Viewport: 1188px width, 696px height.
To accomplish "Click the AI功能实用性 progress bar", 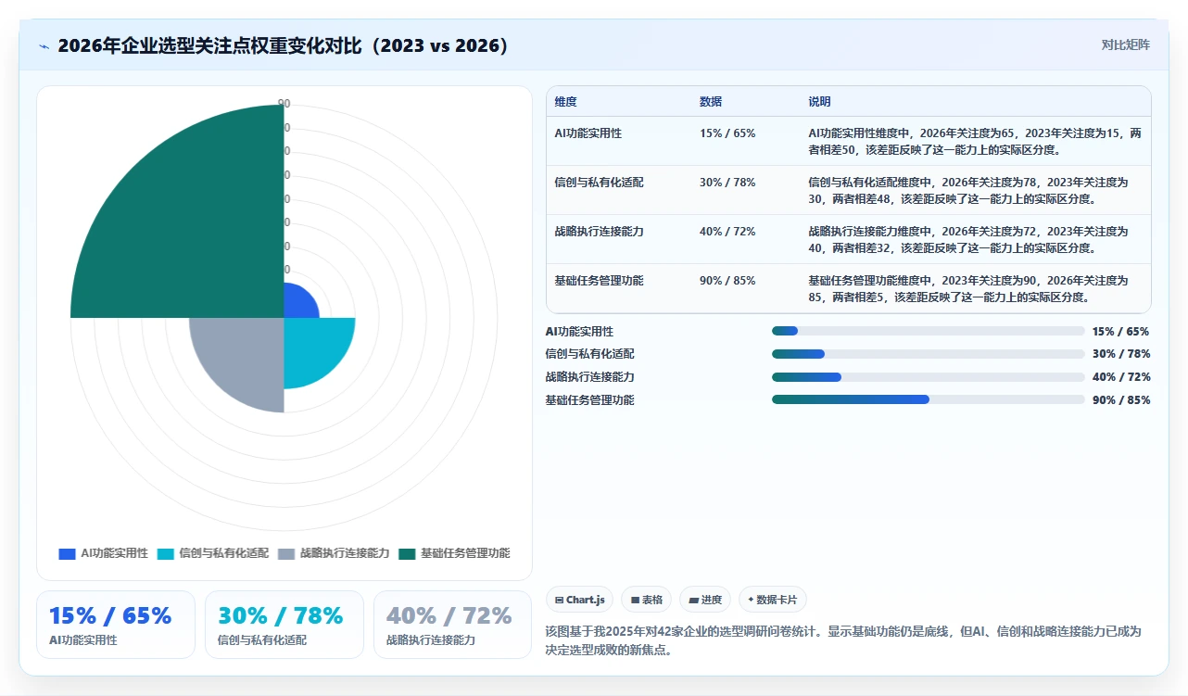I will coord(928,331).
